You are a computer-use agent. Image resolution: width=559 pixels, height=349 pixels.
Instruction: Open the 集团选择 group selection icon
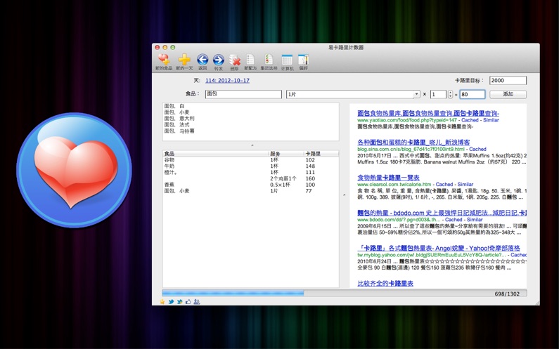269,61
